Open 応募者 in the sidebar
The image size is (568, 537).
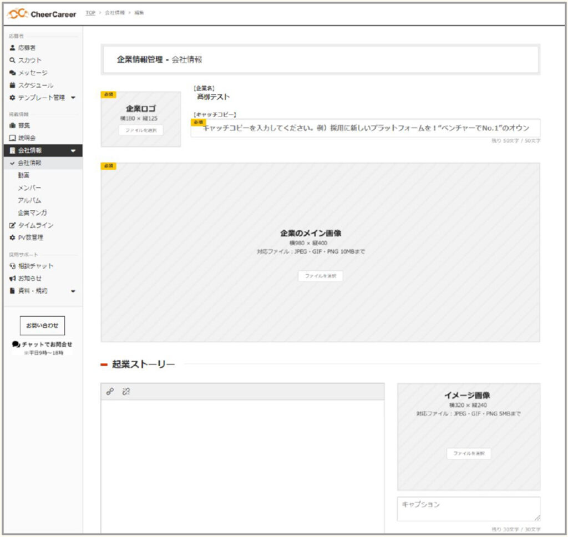[27, 48]
